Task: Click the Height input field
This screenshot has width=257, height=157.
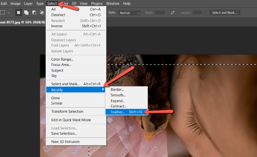Action: click(x=197, y=13)
